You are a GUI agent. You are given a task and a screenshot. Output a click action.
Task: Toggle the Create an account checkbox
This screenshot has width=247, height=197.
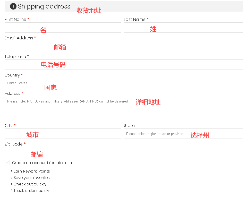7,162
